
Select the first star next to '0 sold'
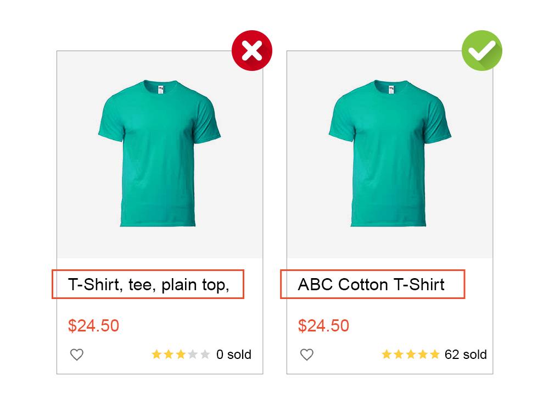(x=156, y=355)
